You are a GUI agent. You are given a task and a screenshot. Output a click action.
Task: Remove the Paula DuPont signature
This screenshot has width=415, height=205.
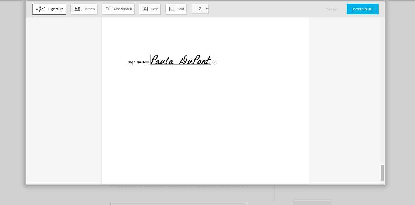[215, 62]
